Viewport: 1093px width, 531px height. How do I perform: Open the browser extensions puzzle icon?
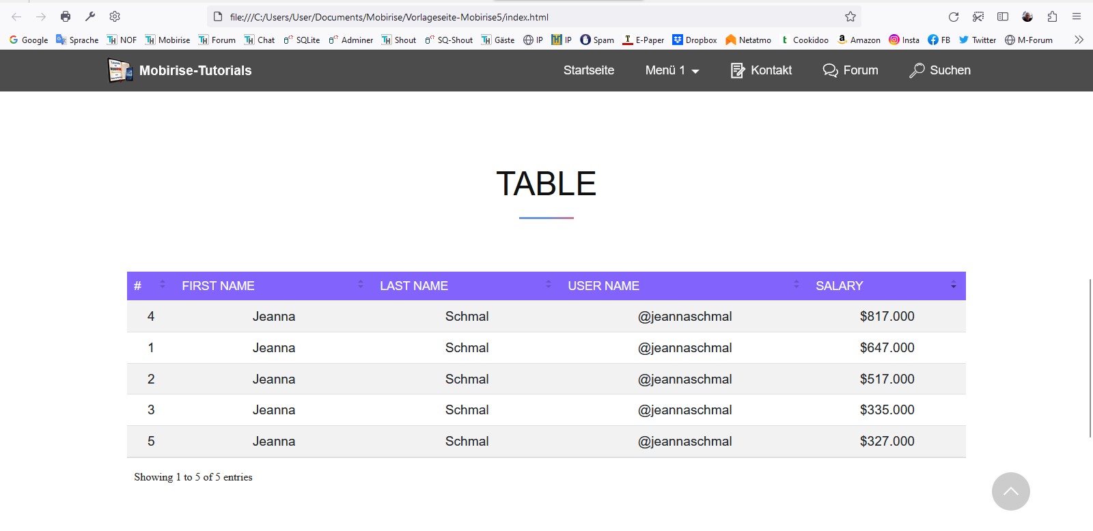pyautogui.click(x=1052, y=16)
